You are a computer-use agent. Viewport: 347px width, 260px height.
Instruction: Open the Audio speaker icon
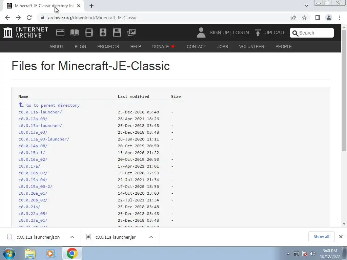click(103, 32)
